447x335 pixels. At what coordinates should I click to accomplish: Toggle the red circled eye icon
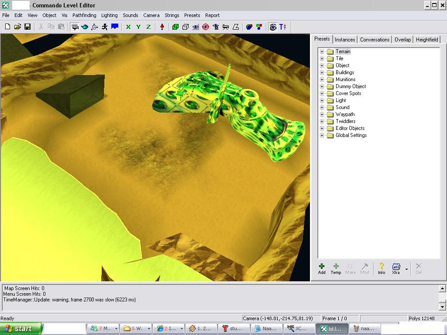coord(206,27)
